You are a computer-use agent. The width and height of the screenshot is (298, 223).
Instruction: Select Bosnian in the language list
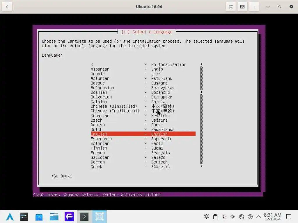(143, 92)
